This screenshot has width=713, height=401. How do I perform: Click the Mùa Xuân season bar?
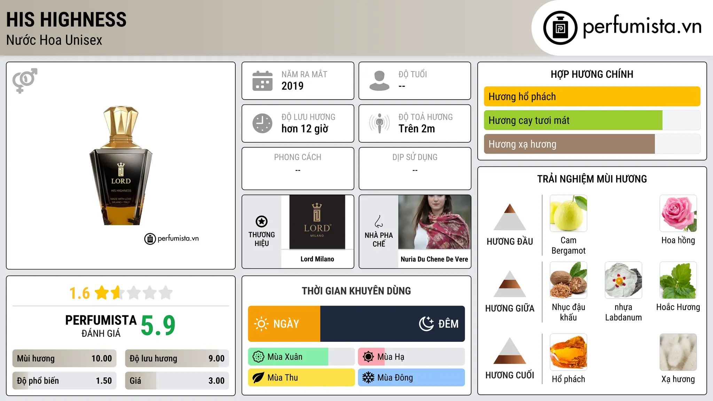(x=301, y=357)
